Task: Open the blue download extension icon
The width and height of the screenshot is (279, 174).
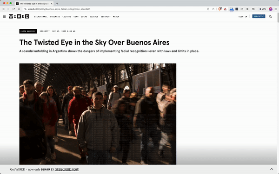Action: coord(232,9)
